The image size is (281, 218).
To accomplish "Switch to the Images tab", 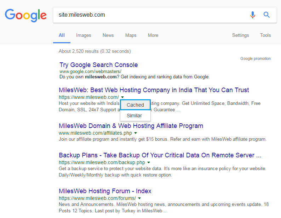I will (x=84, y=35).
